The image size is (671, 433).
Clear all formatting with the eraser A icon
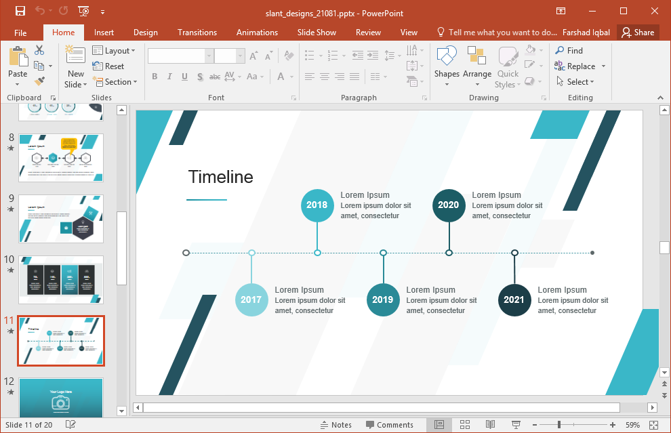(x=289, y=56)
